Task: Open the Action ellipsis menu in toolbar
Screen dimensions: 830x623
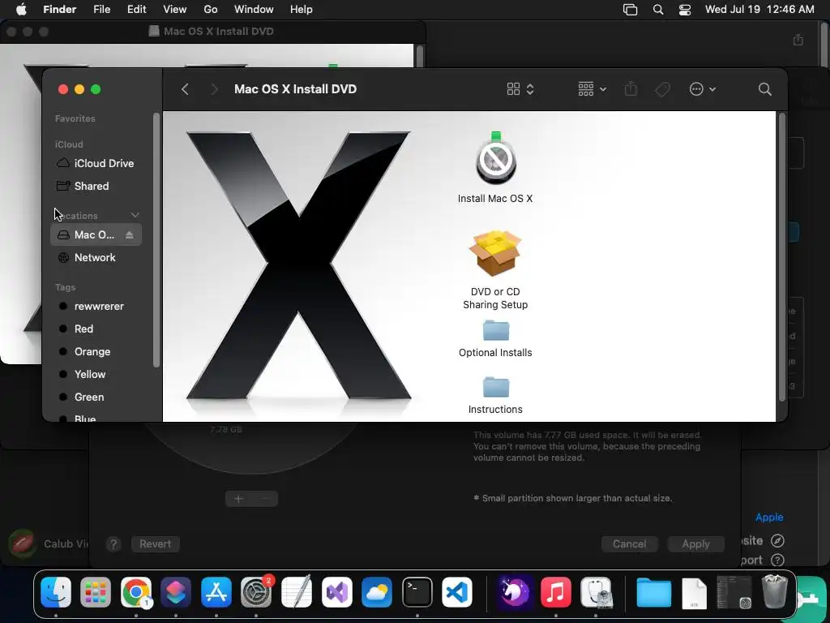Action: click(703, 89)
